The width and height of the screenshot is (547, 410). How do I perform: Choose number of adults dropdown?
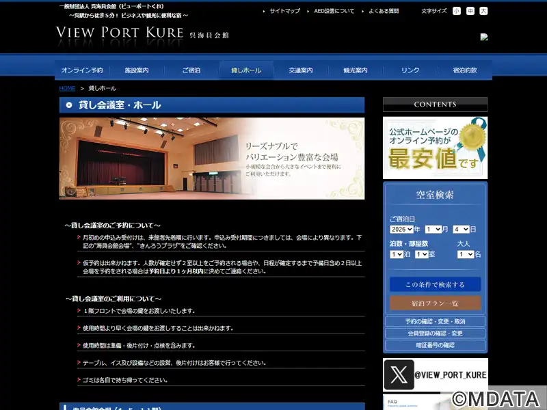pos(465,254)
